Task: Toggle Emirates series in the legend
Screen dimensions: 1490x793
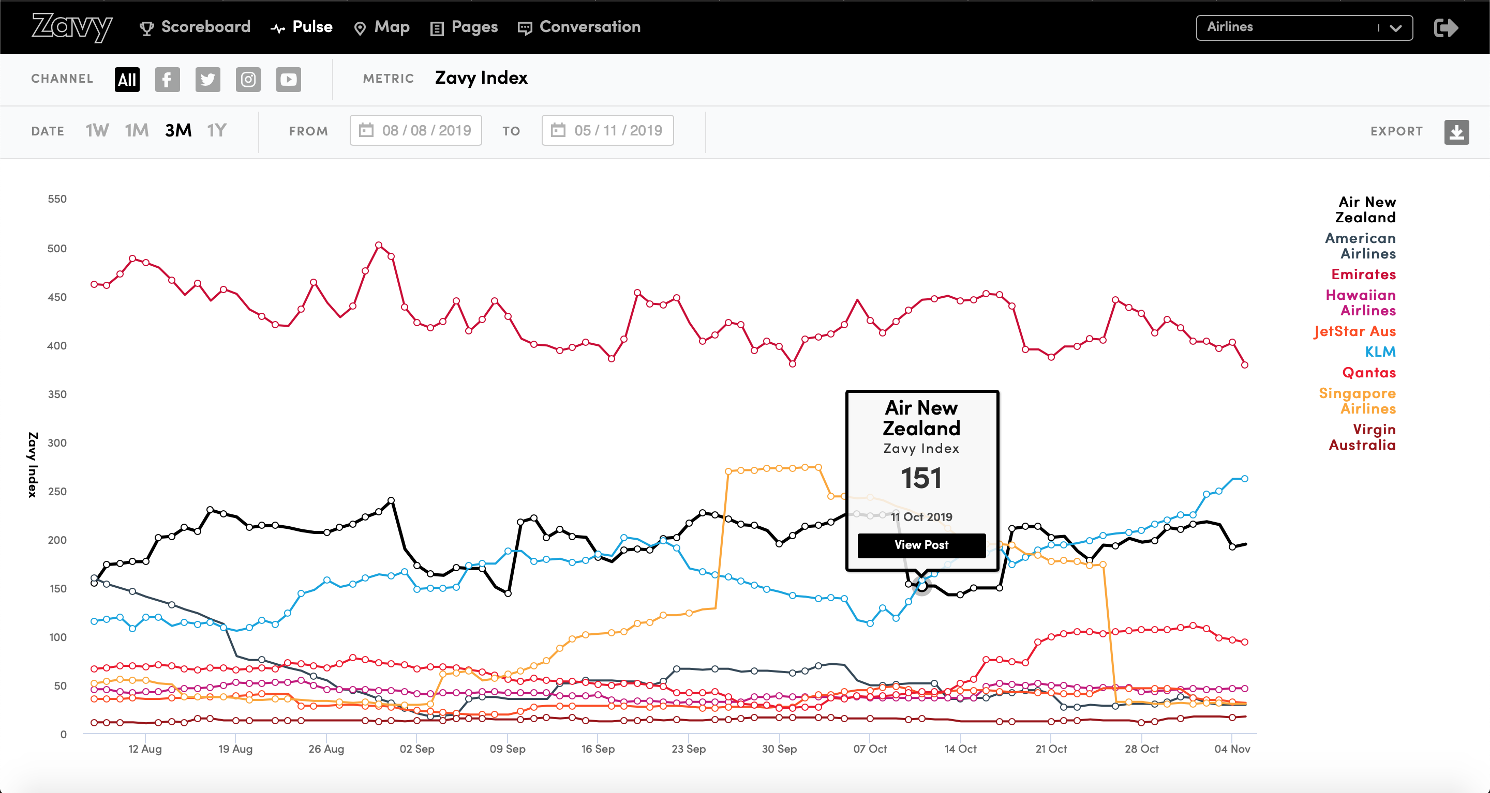Action: (x=1363, y=274)
